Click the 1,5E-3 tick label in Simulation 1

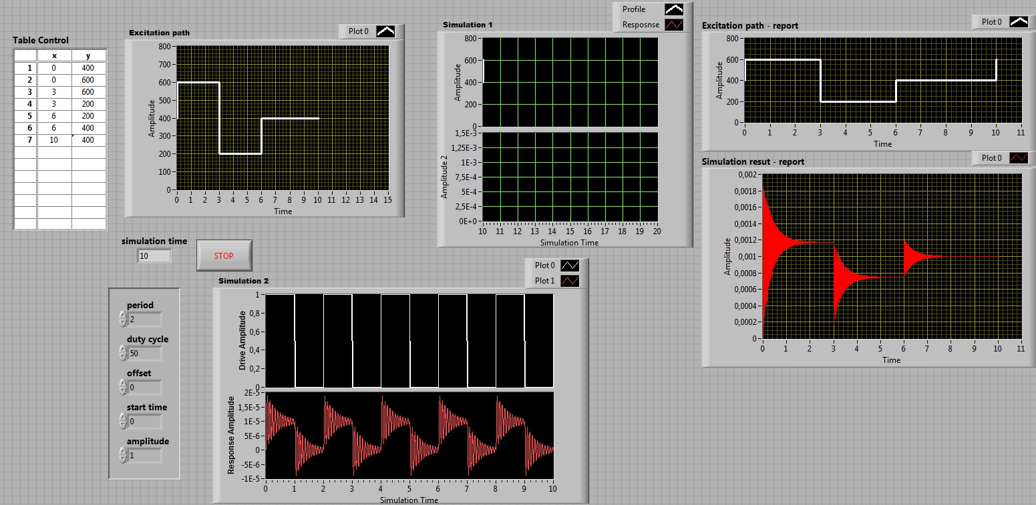coord(466,133)
